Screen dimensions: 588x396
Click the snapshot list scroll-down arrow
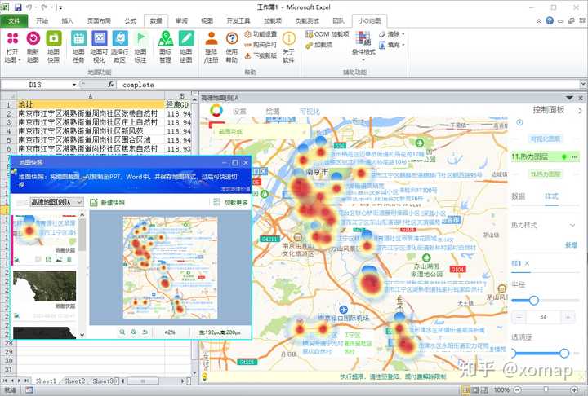pos(82,335)
